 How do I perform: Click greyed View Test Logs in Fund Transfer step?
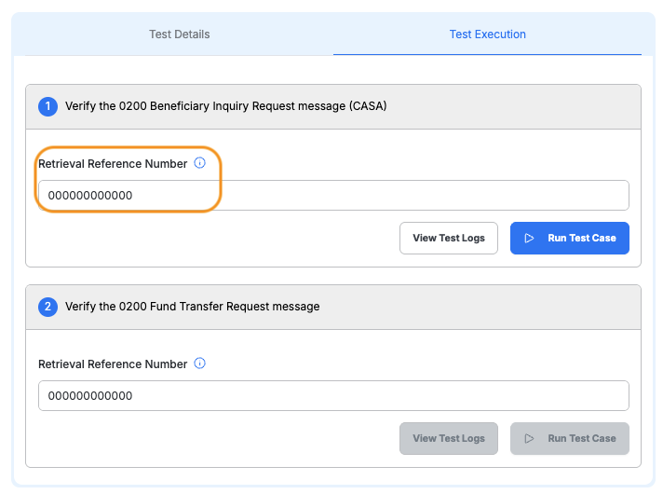pos(449,439)
